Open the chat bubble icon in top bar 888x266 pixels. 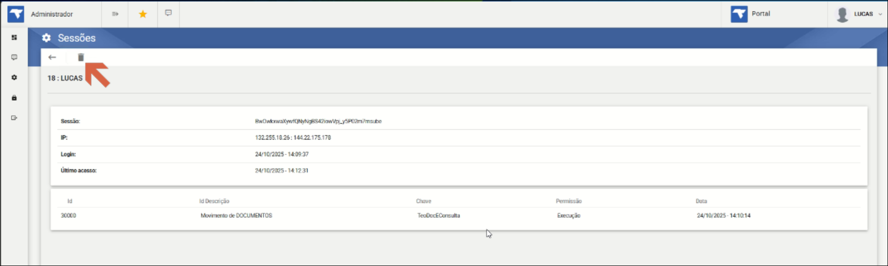(x=168, y=13)
